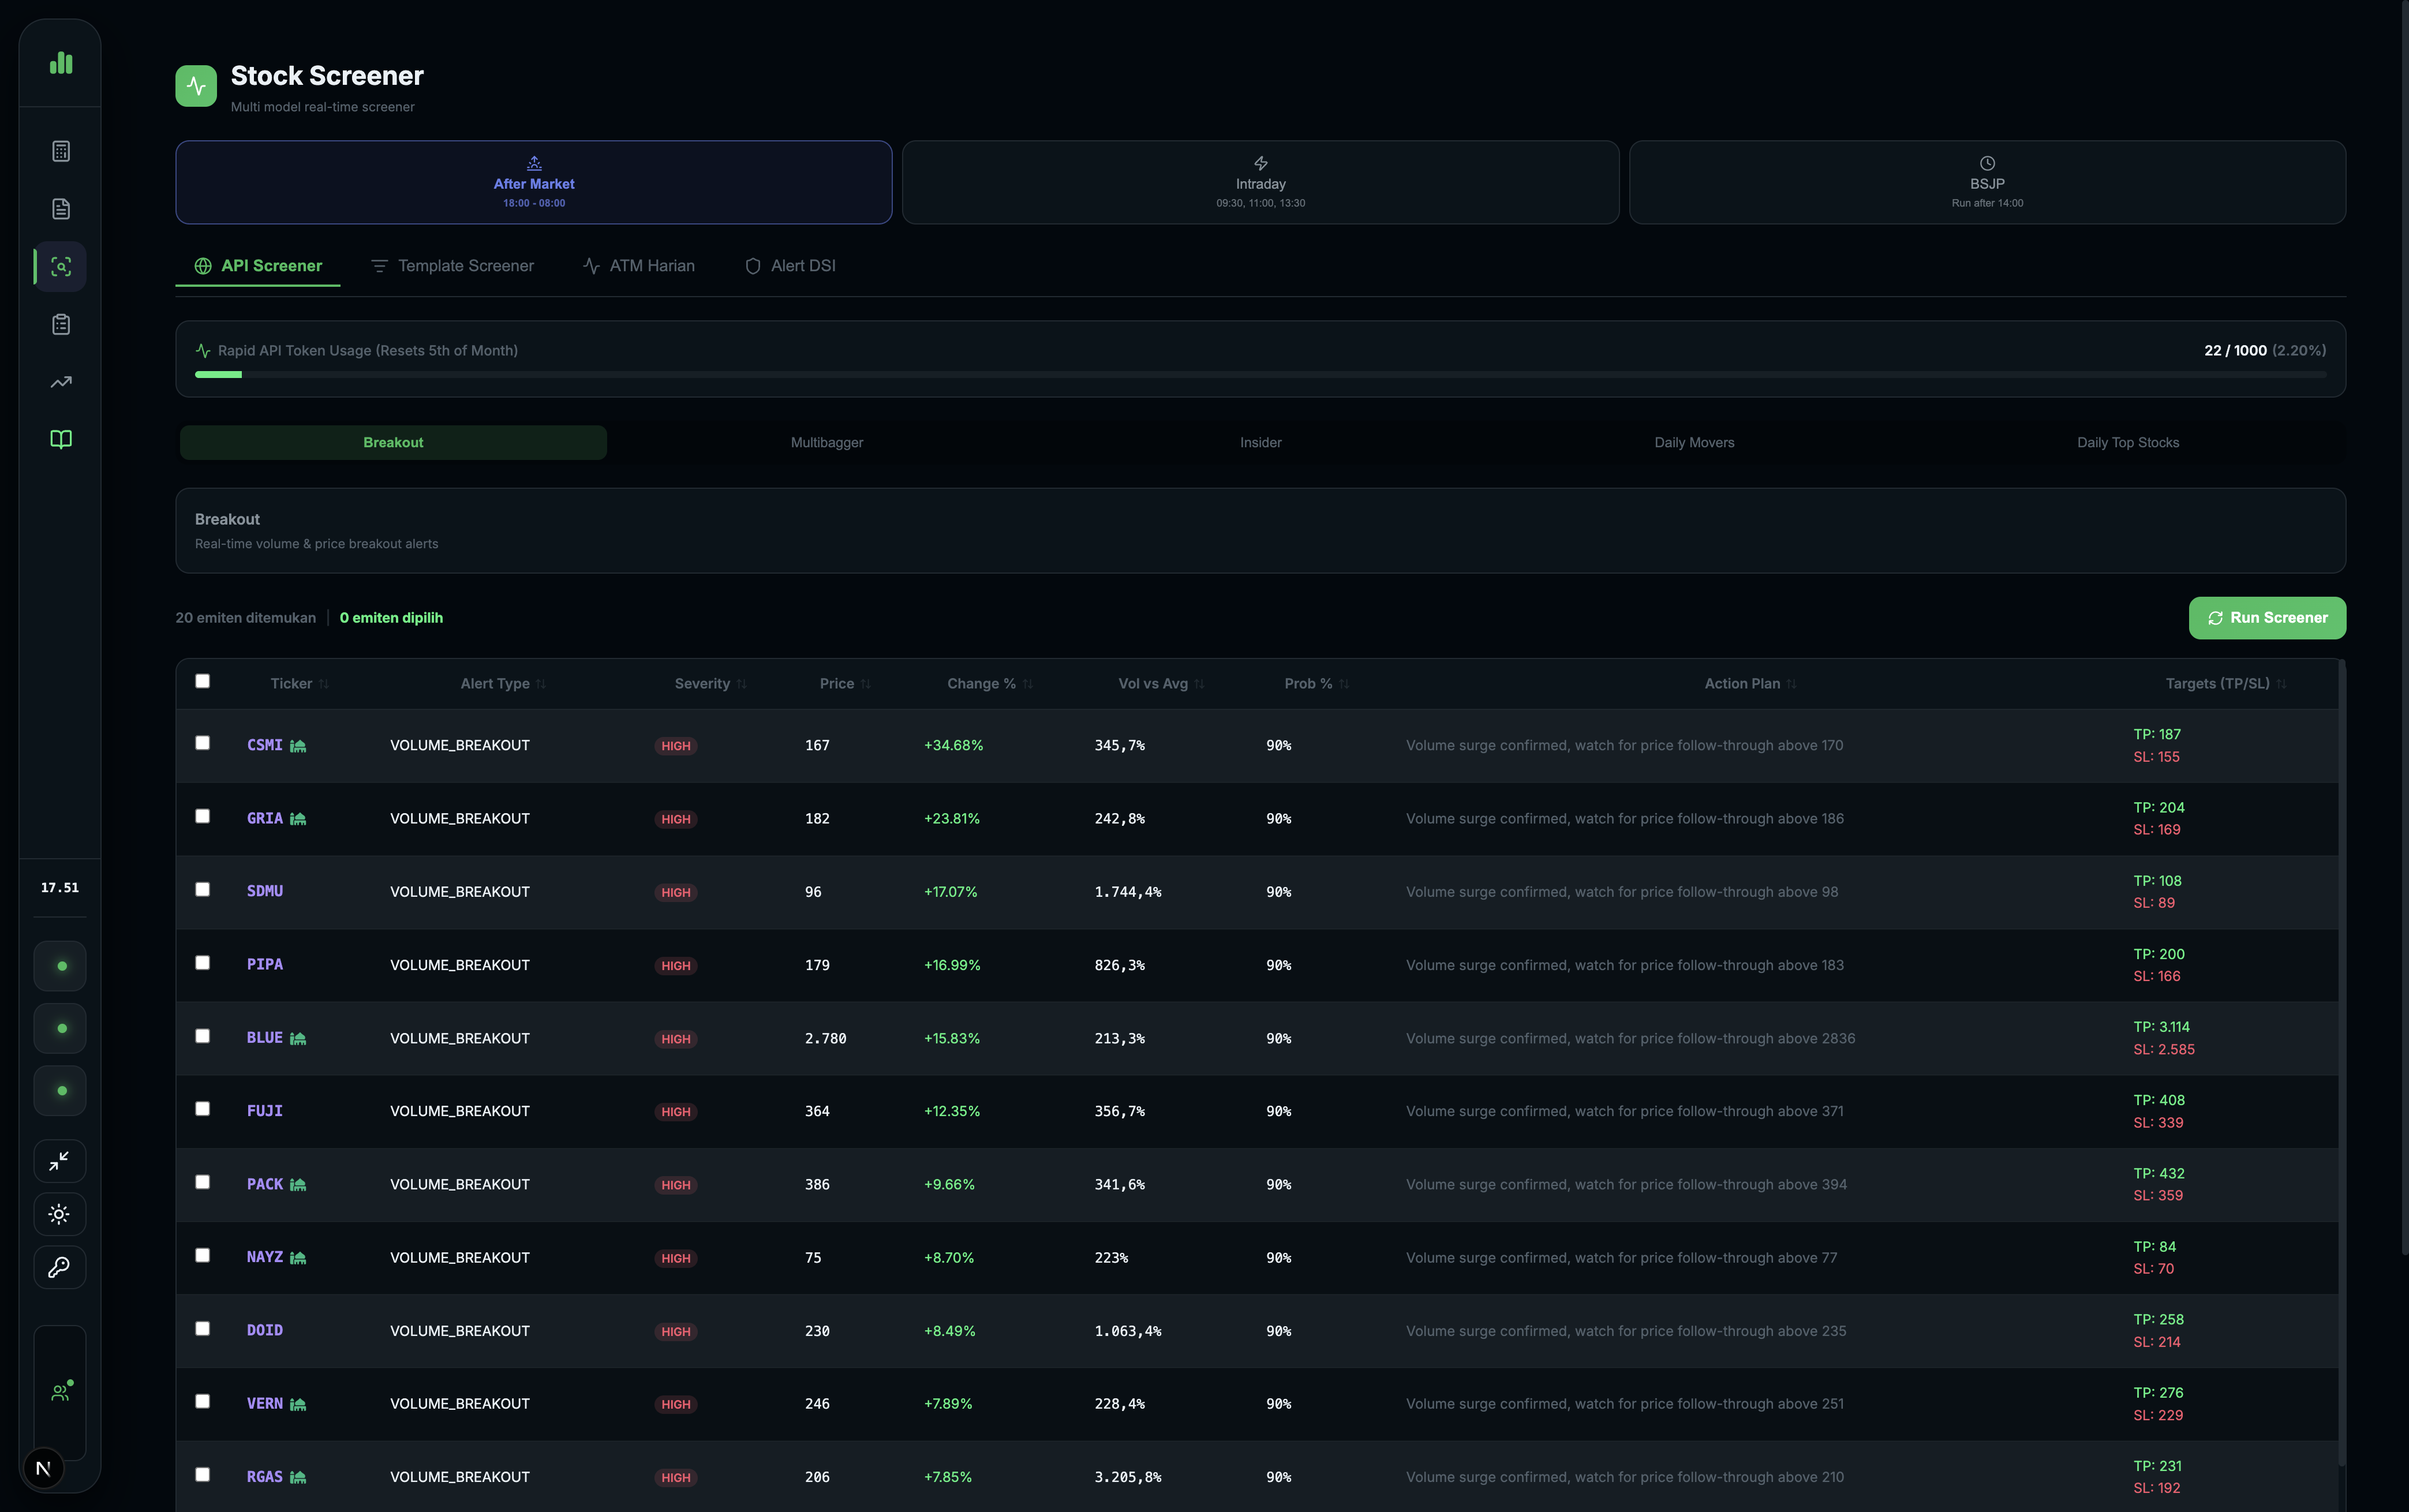
Task: Open the document page in the sidebar
Action: (61, 209)
